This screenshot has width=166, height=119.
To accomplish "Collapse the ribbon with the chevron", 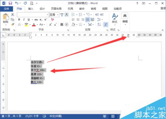I will (x=163, y=30).
